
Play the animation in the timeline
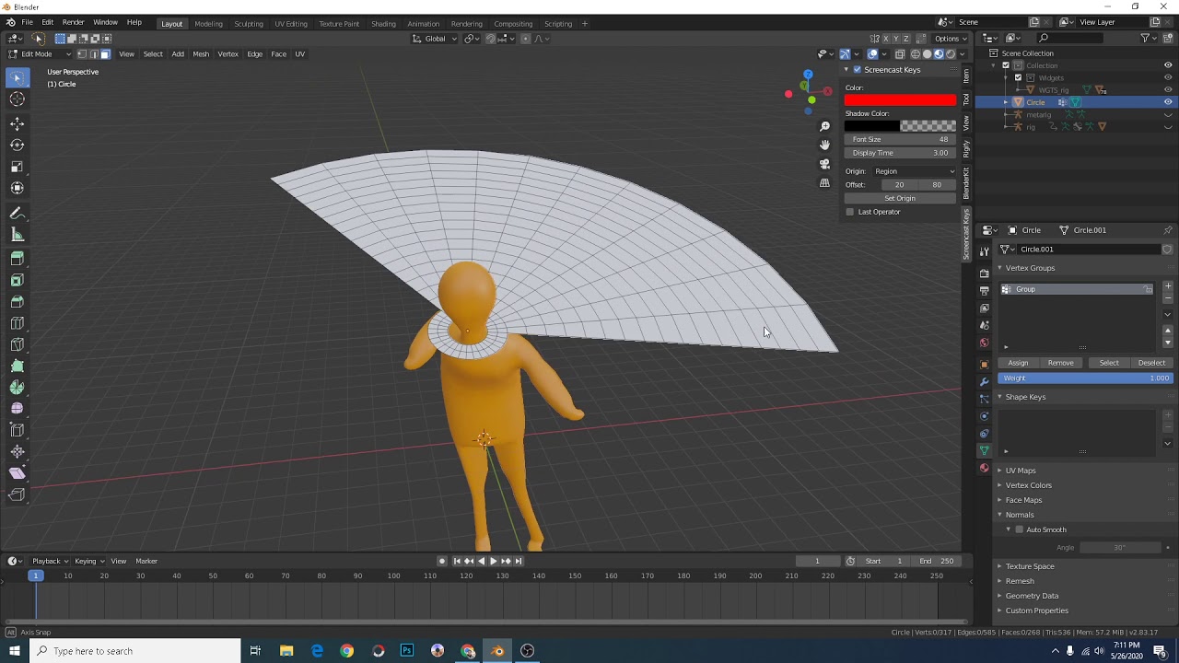pos(493,561)
